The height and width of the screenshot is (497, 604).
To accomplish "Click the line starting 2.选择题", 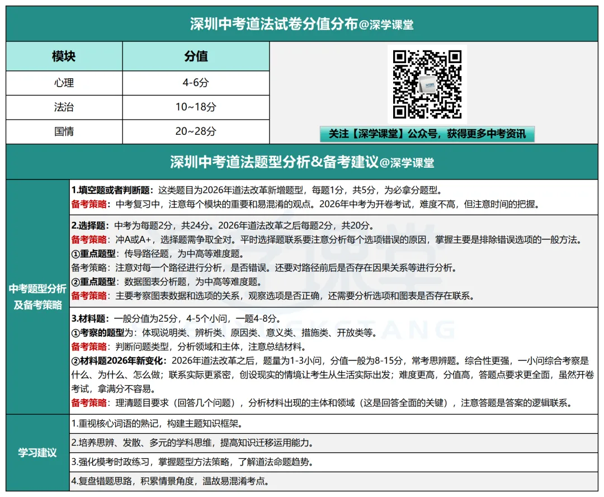I will [223, 226].
